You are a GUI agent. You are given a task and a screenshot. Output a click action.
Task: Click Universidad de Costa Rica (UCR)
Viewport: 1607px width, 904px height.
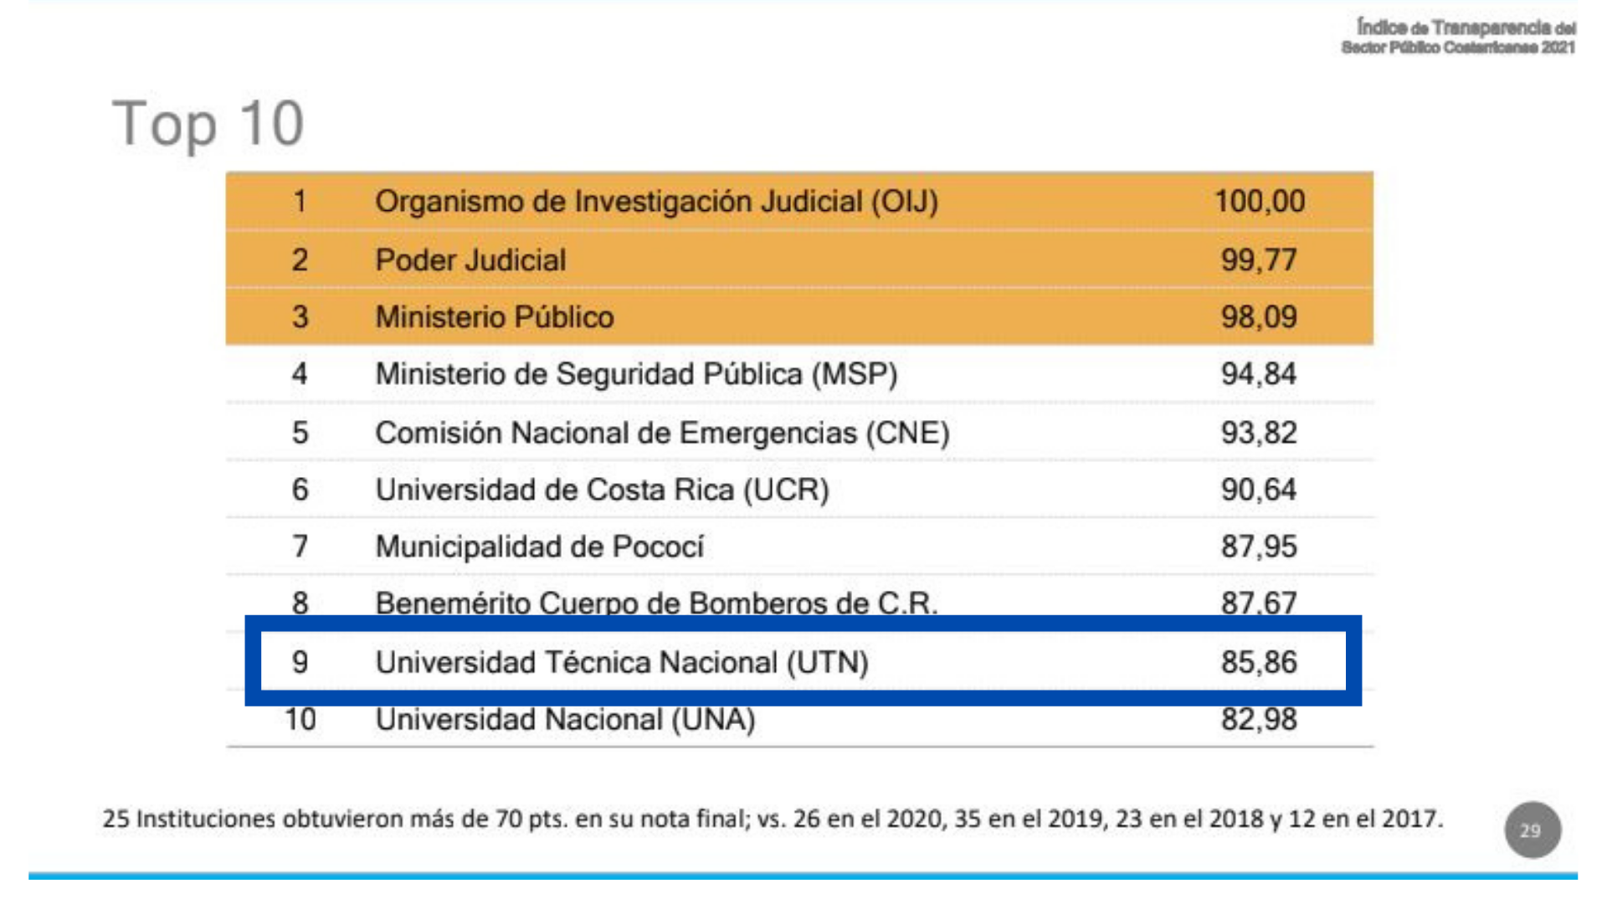(x=602, y=490)
